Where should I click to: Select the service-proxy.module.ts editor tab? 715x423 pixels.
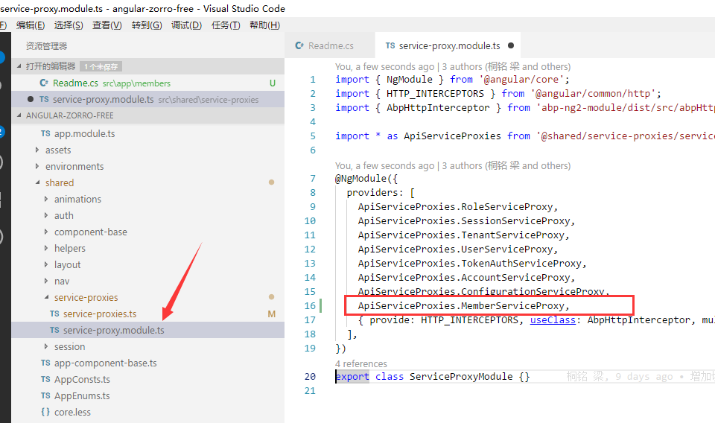pos(448,45)
